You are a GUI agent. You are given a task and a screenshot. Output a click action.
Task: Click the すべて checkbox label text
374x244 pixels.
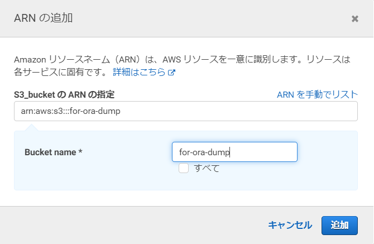click(x=207, y=169)
